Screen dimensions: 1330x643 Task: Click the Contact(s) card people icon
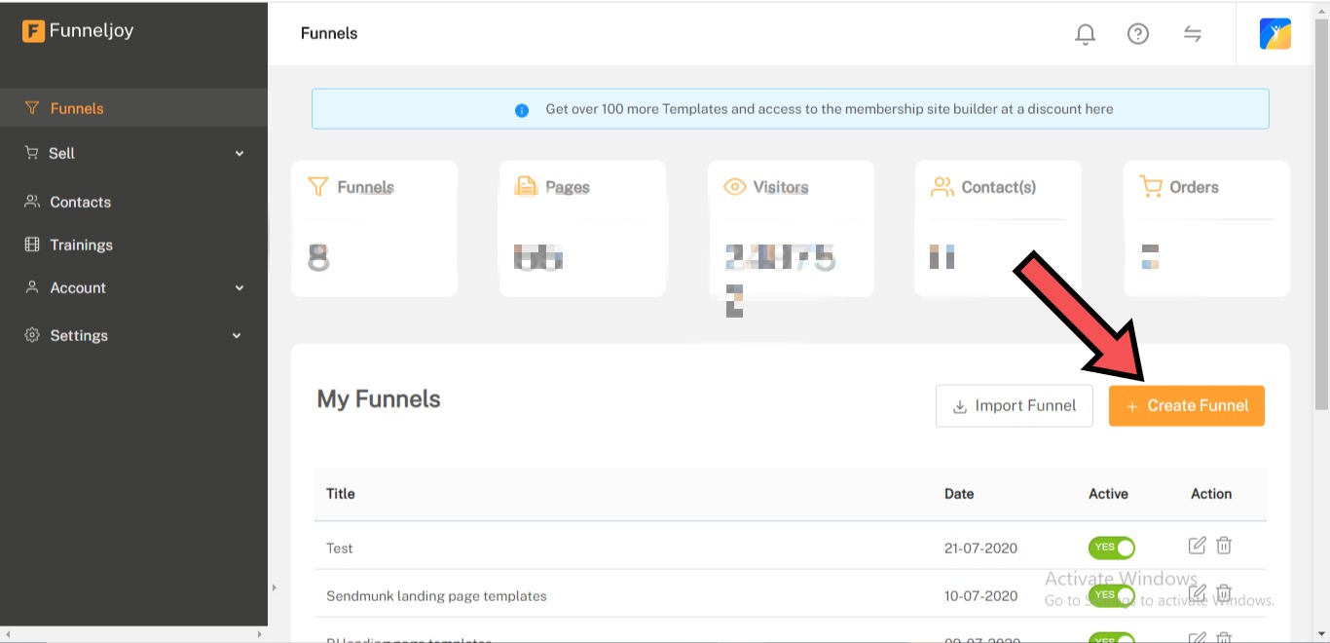(942, 186)
